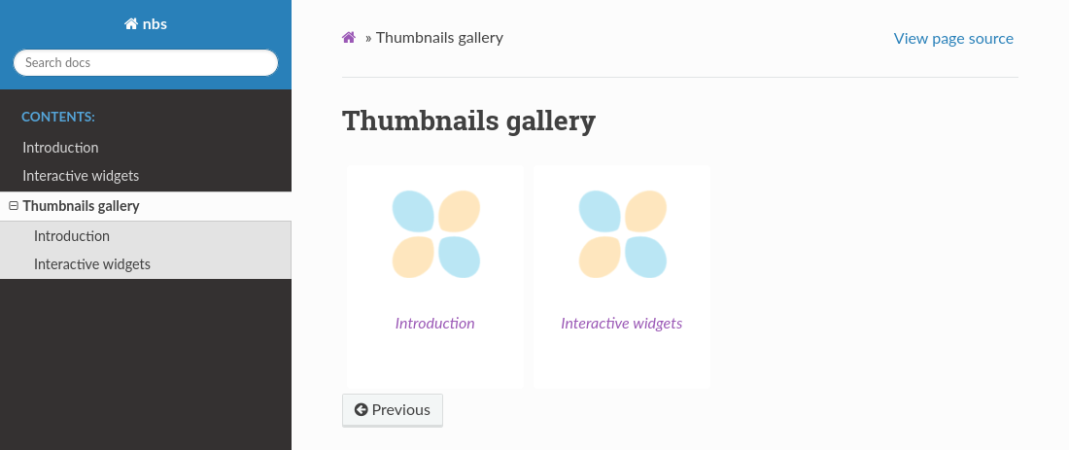1069x450 pixels.
Task: Click the View page source link
Action: (x=953, y=39)
